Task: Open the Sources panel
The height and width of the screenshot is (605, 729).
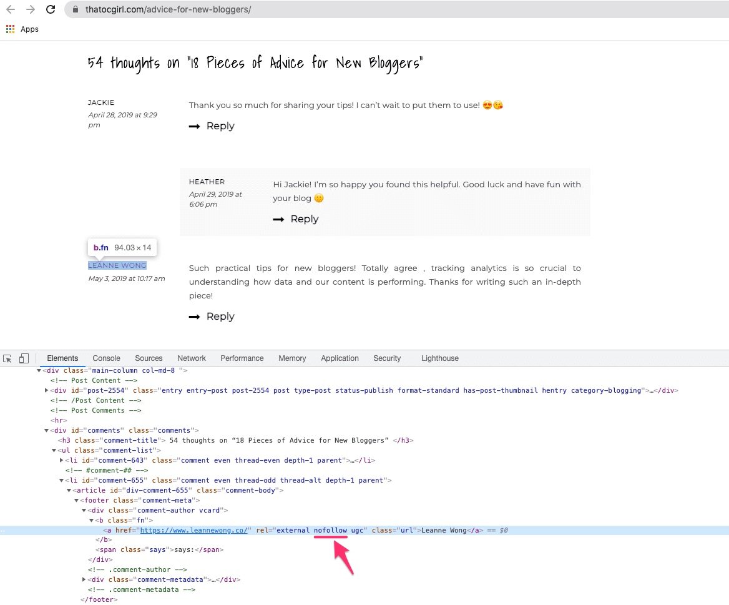Action: [149, 358]
